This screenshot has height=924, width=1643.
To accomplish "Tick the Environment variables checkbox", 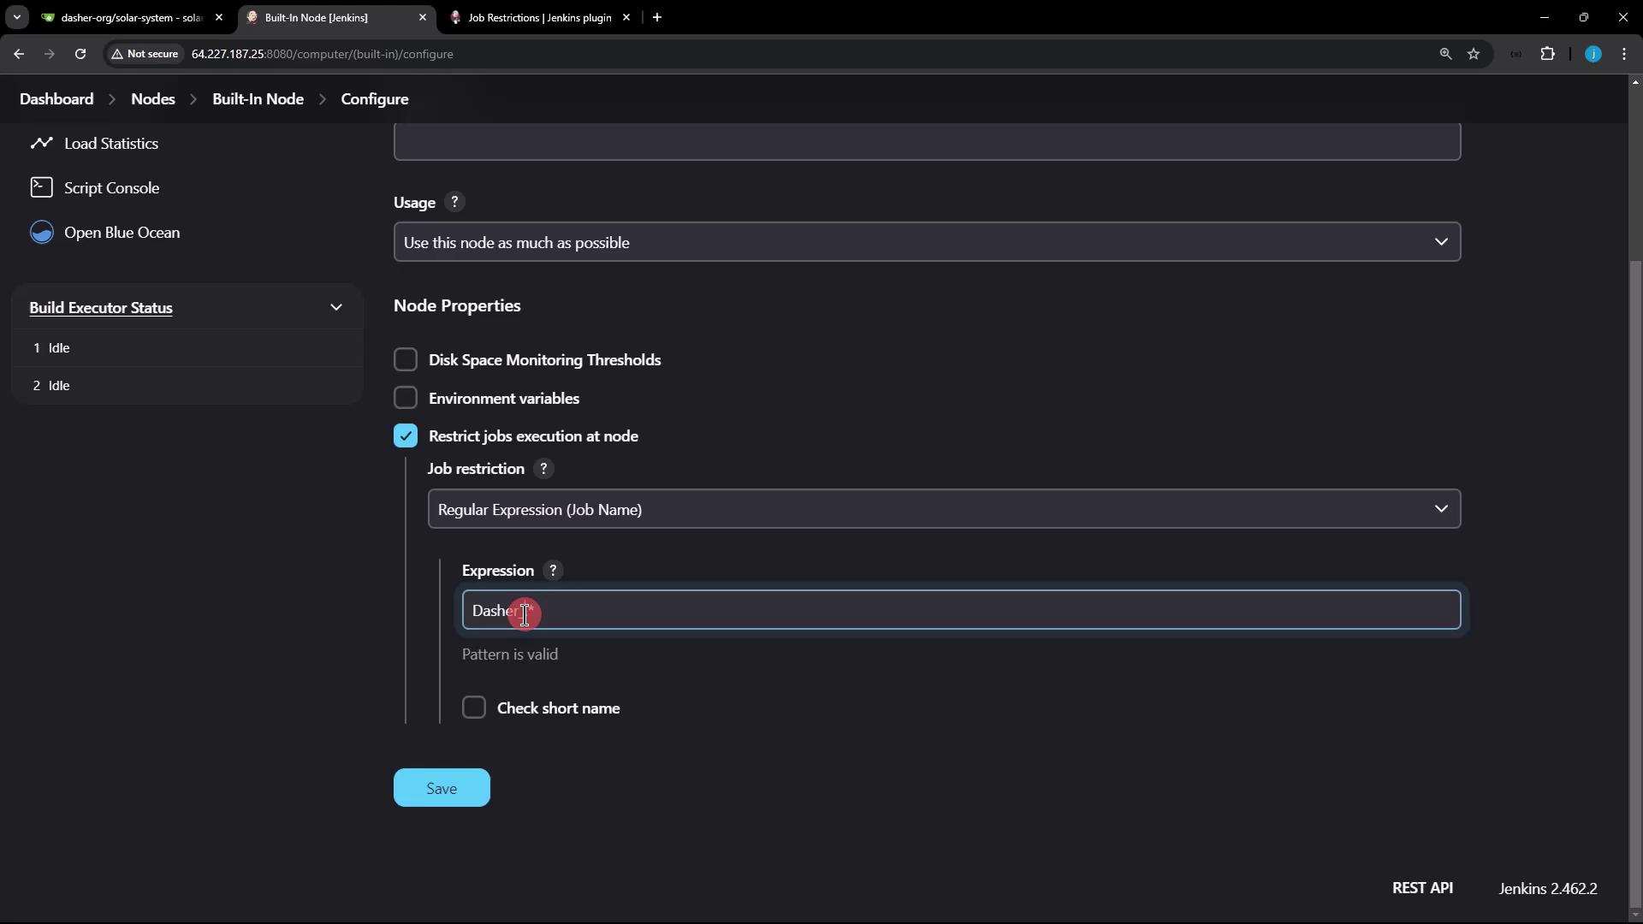I will click(x=406, y=399).
